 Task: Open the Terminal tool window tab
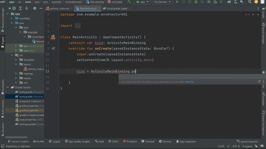(x=148, y=142)
